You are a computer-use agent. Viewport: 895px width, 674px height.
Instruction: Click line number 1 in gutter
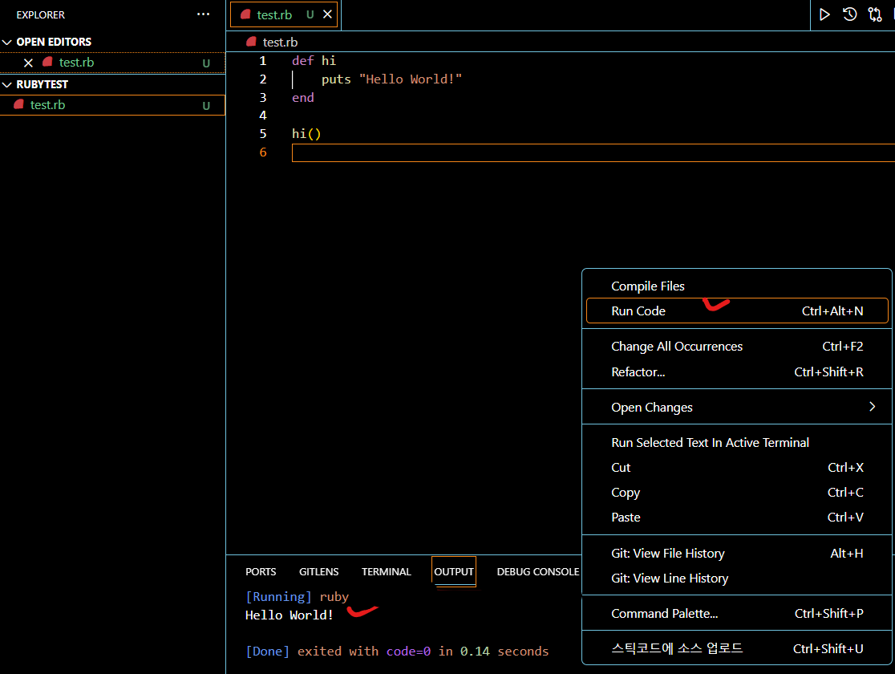pos(262,60)
